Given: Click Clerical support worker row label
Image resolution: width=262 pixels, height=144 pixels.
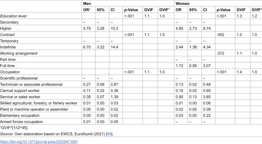Looking at the screenshot, I should pos(20,91).
